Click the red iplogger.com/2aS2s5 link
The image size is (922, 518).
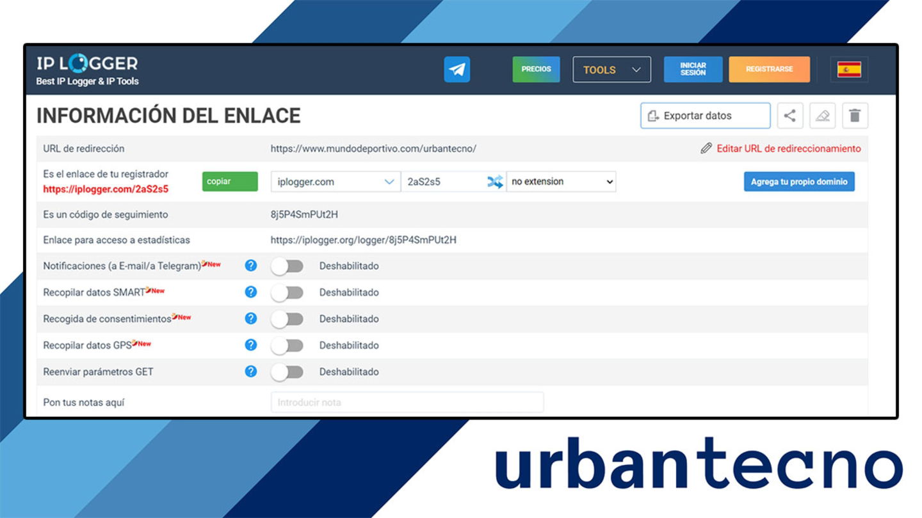[x=106, y=189]
